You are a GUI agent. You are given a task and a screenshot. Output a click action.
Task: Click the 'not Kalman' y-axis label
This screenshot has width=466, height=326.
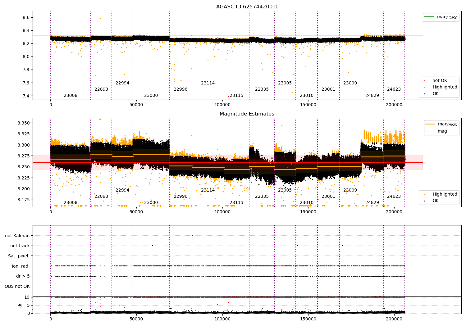(17, 236)
